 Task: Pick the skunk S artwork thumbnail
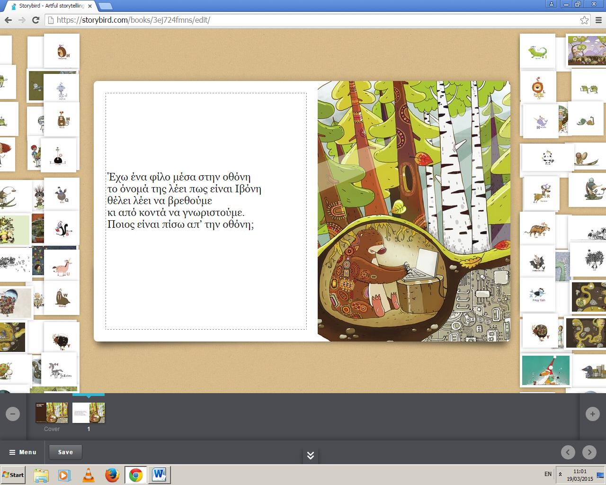click(62, 228)
